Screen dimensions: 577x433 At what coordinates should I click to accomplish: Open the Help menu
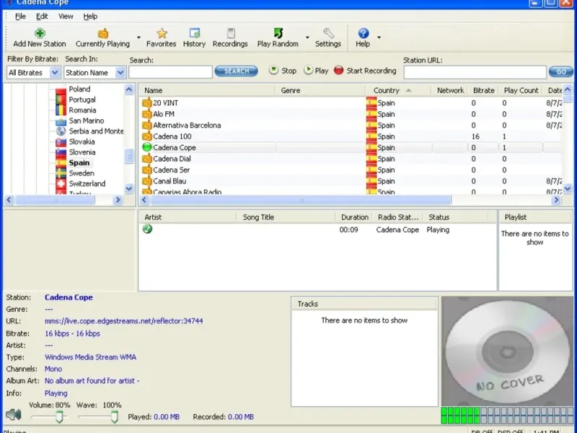coord(90,16)
